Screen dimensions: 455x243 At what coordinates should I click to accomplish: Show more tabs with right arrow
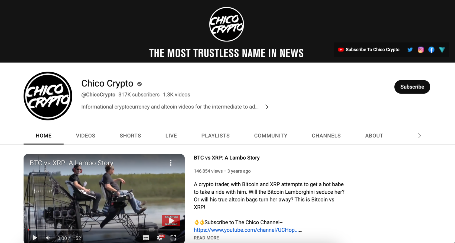pos(420,136)
